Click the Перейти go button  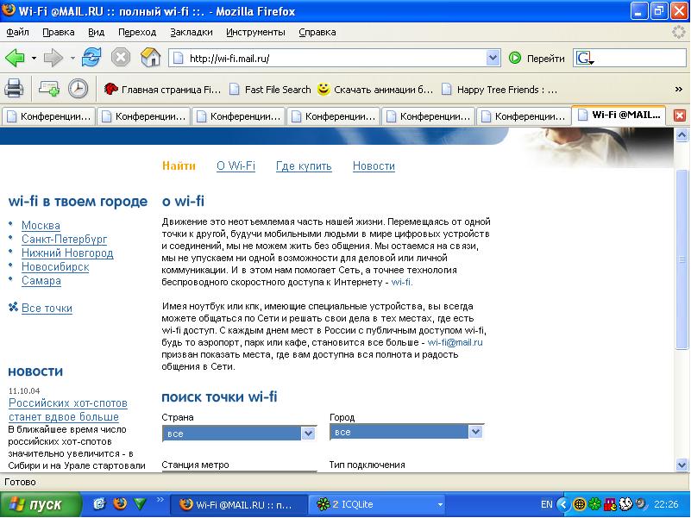coord(537,58)
